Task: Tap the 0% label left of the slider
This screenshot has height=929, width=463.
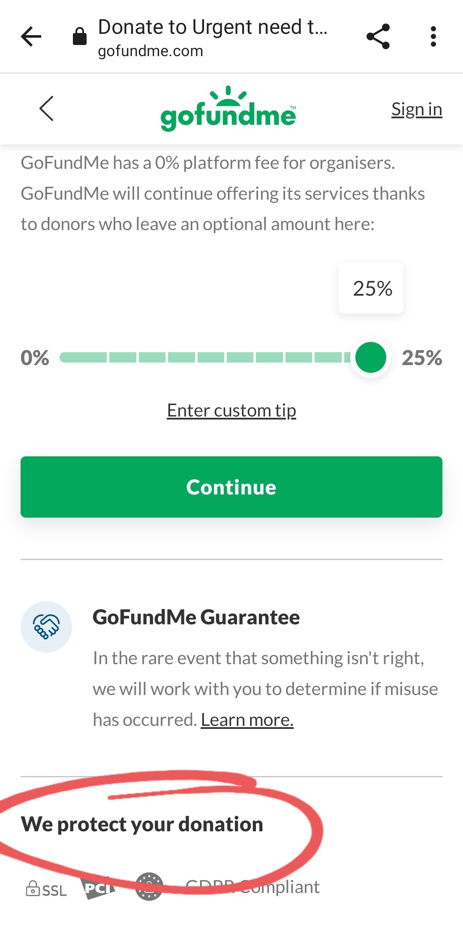Action: (x=35, y=358)
